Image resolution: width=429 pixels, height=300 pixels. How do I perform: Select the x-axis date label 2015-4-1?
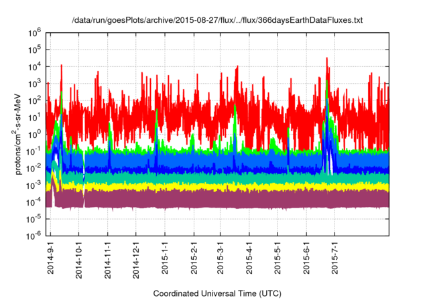(x=249, y=258)
